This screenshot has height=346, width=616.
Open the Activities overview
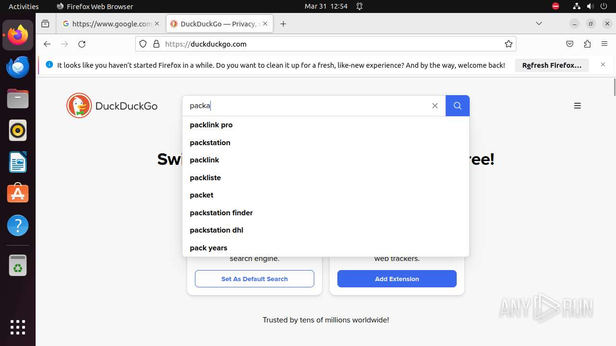[x=24, y=6]
